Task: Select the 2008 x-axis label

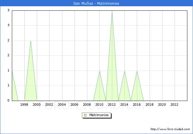Action: point(87,105)
